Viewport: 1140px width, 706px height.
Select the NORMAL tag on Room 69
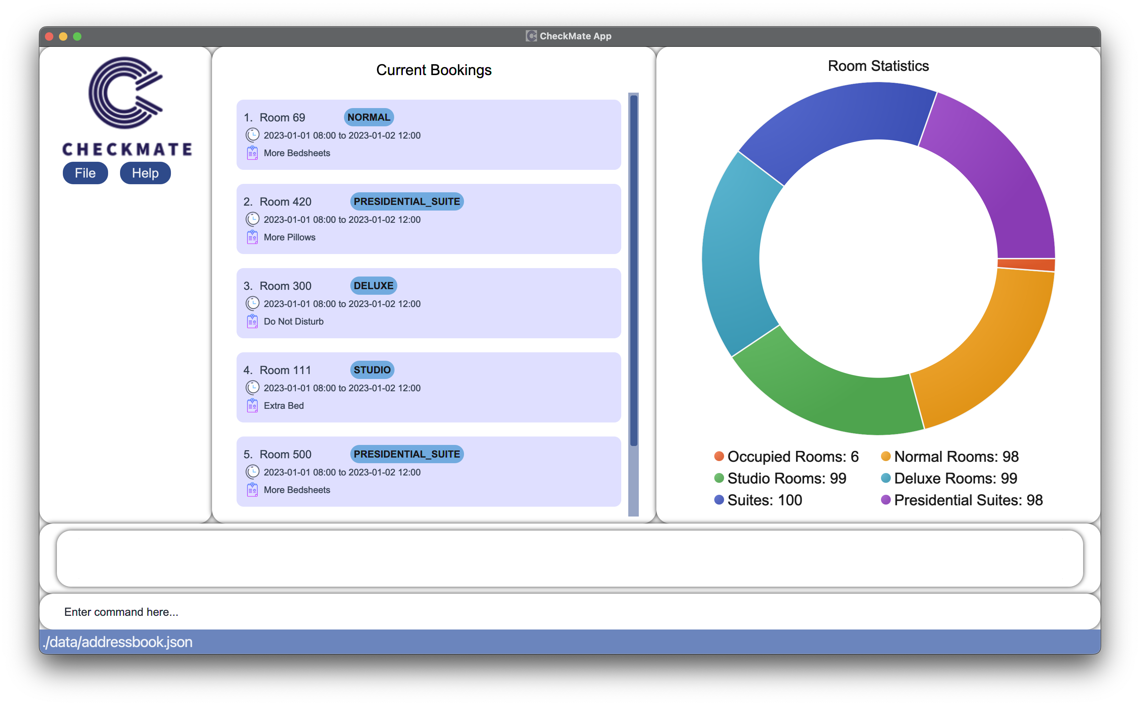[369, 117]
